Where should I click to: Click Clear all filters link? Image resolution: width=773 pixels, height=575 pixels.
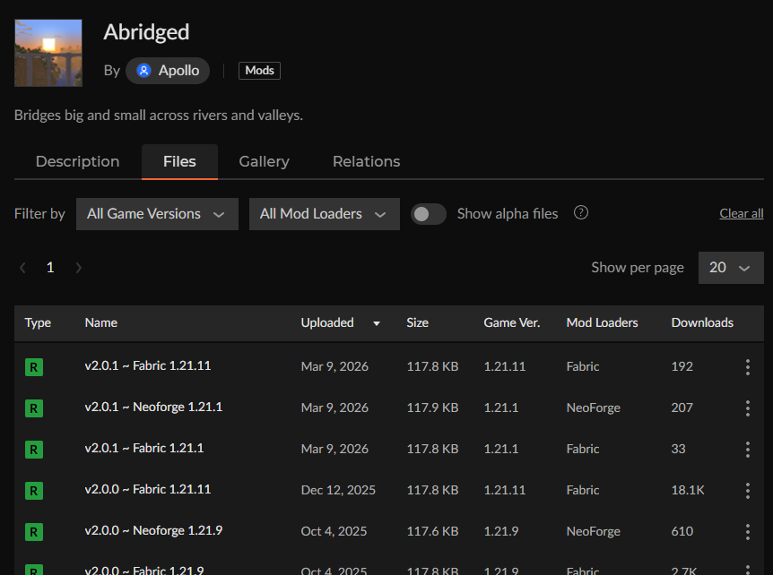[x=741, y=214]
